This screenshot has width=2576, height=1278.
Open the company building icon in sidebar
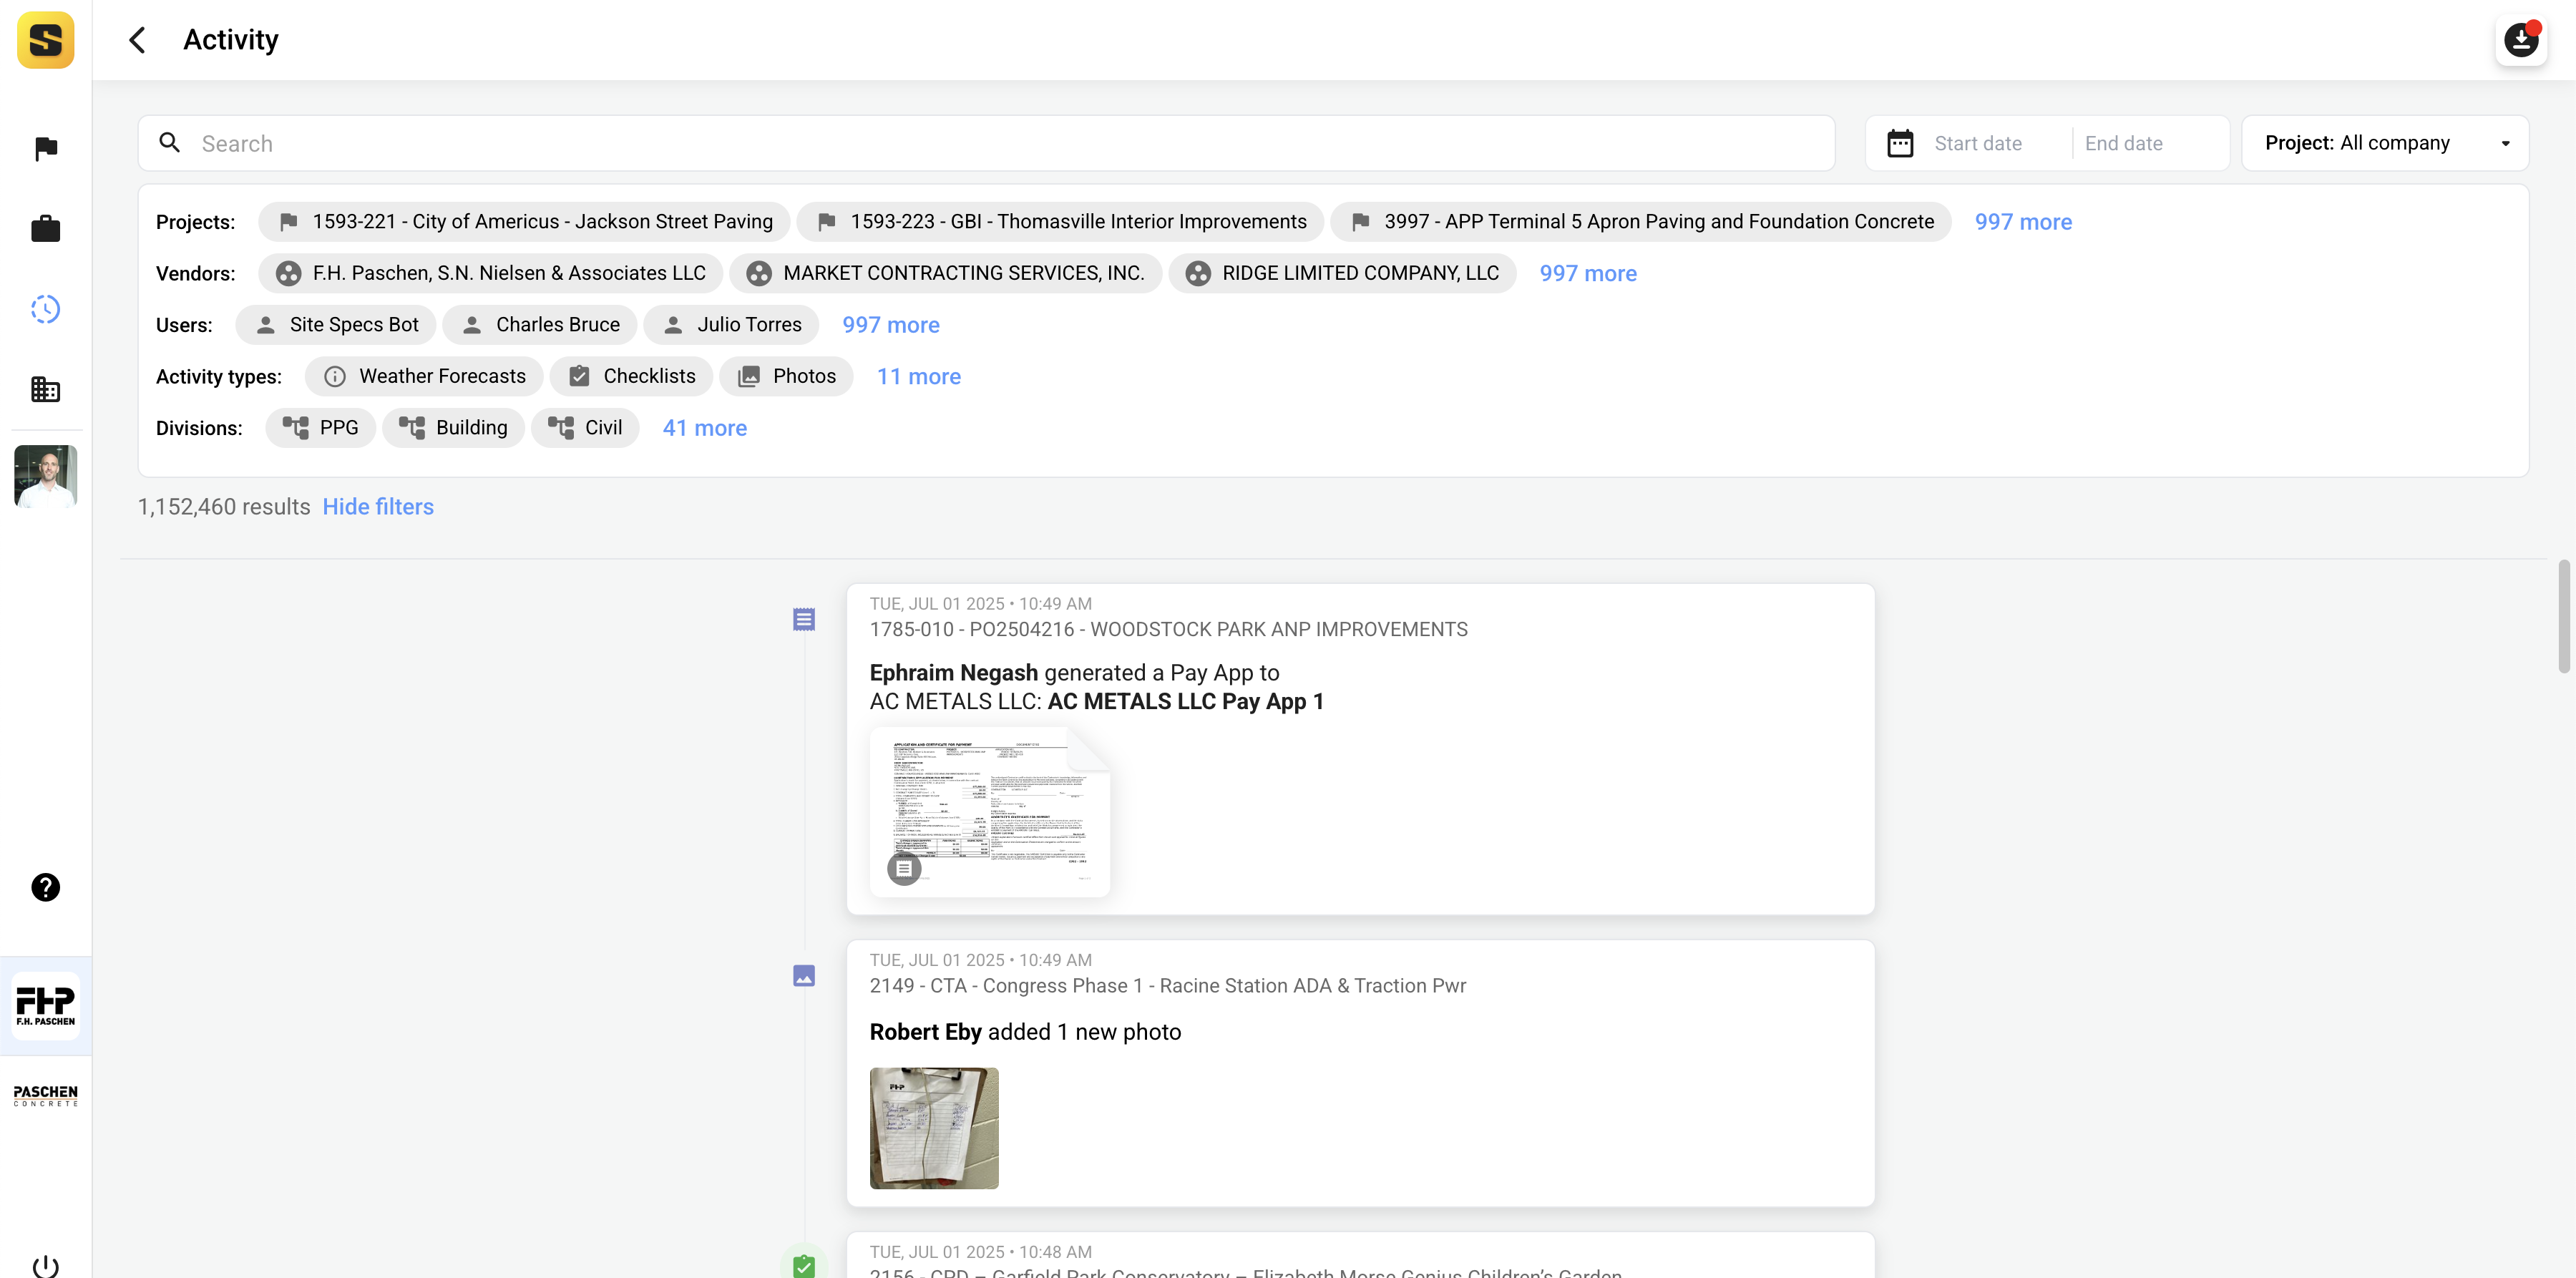(x=45, y=389)
